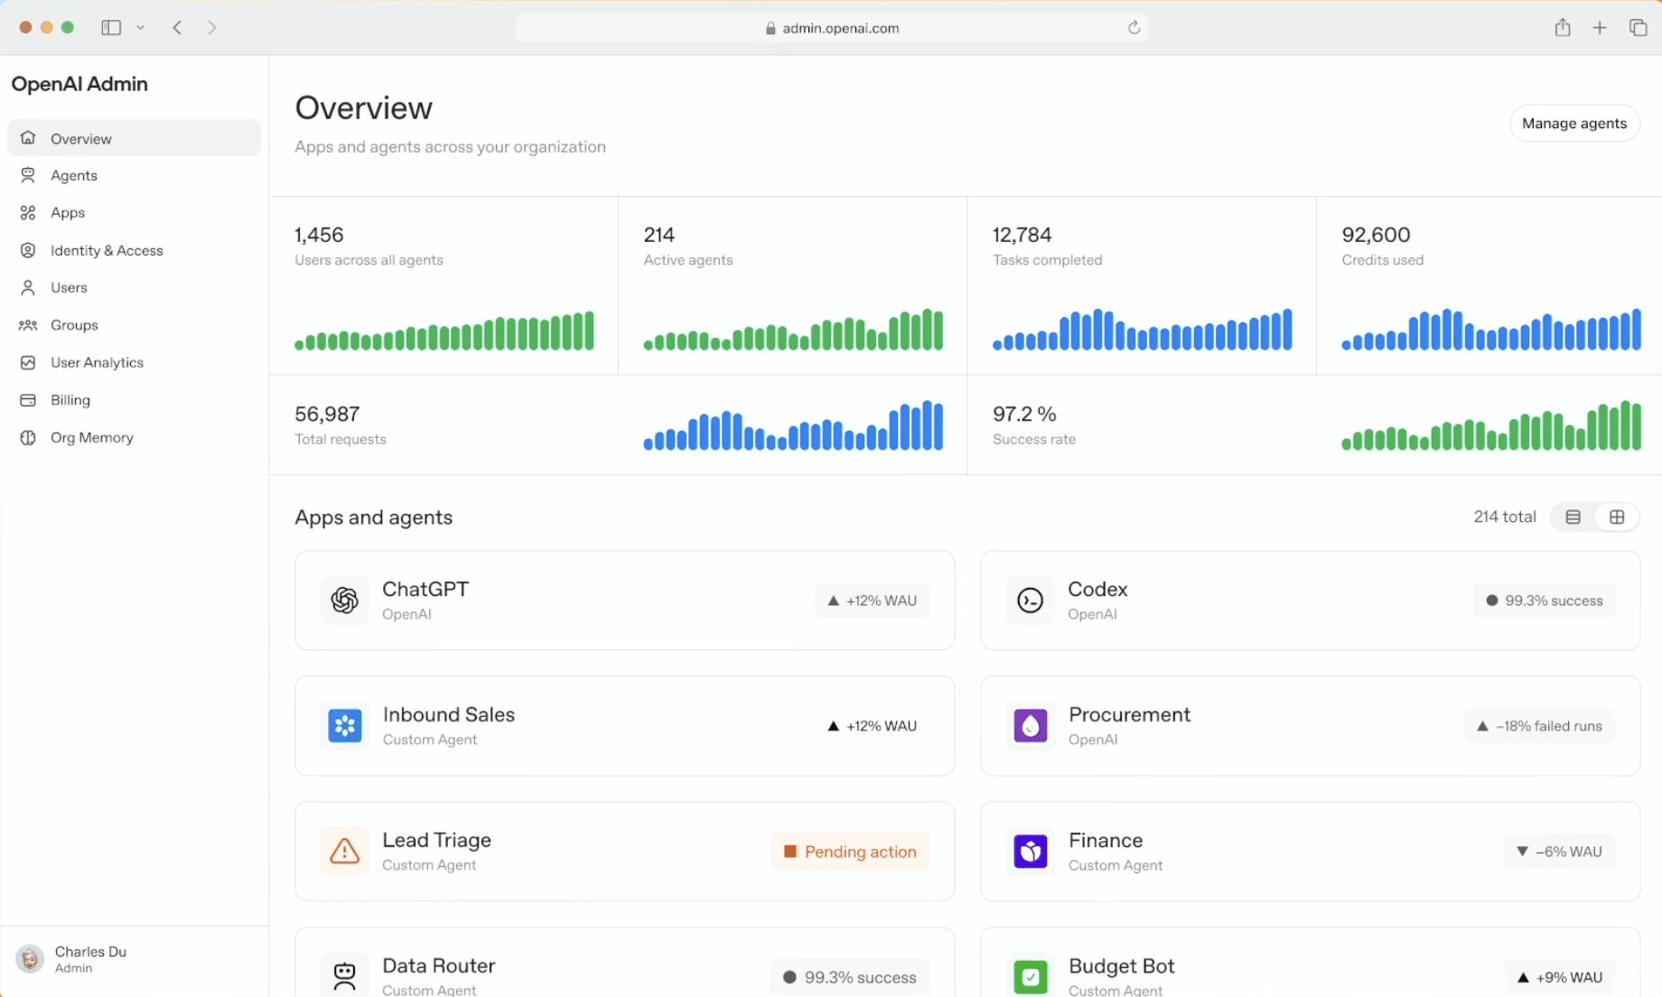Open the Overview menu item

pos(134,138)
